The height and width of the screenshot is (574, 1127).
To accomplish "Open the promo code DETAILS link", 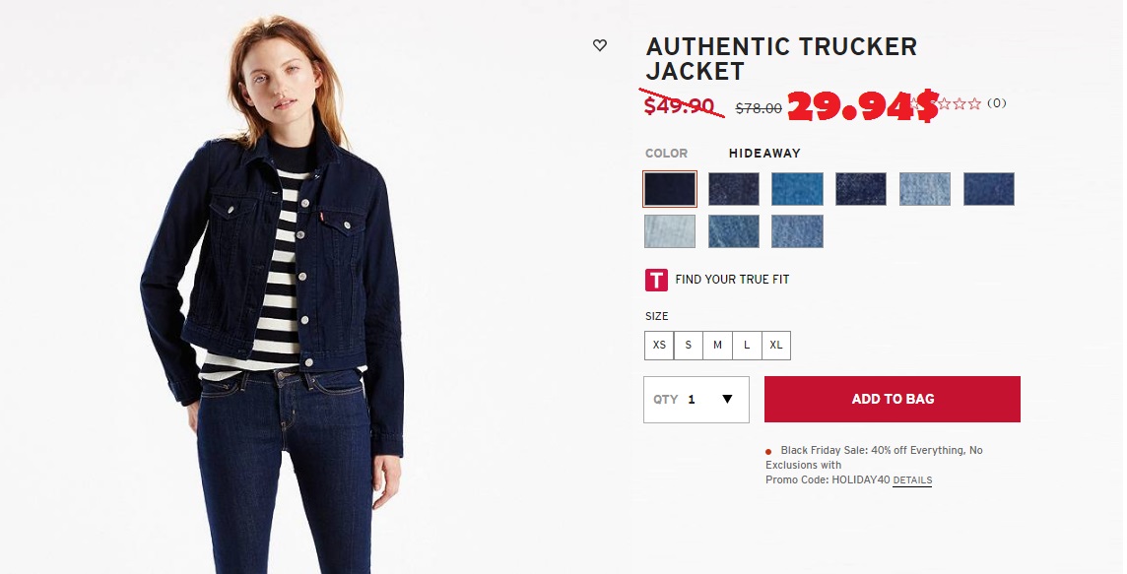I will [912, 480].
